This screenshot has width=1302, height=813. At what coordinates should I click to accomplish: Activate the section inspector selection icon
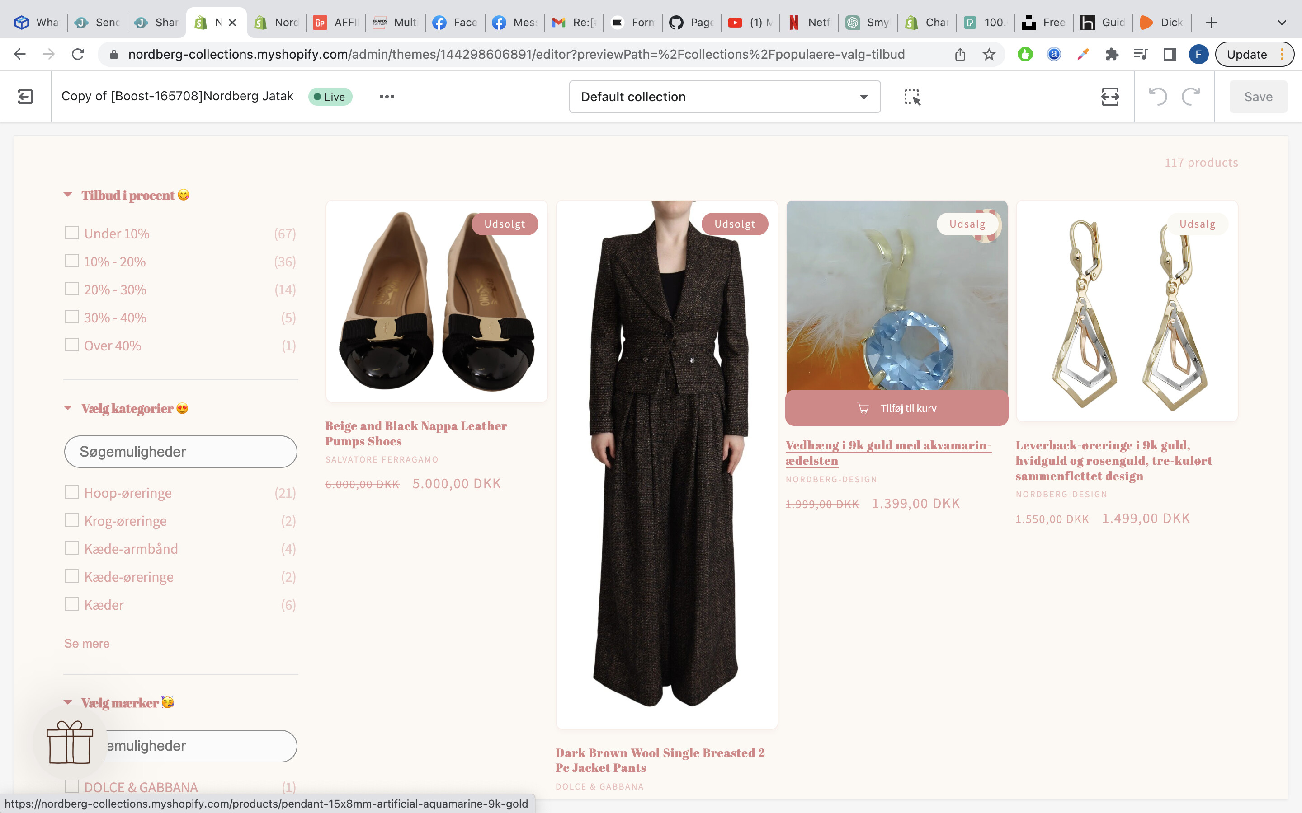[912, 97]
